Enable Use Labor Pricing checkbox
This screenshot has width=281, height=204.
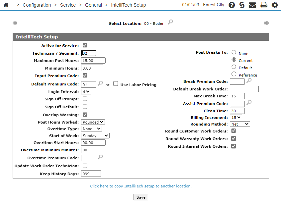tap(116, 83)
